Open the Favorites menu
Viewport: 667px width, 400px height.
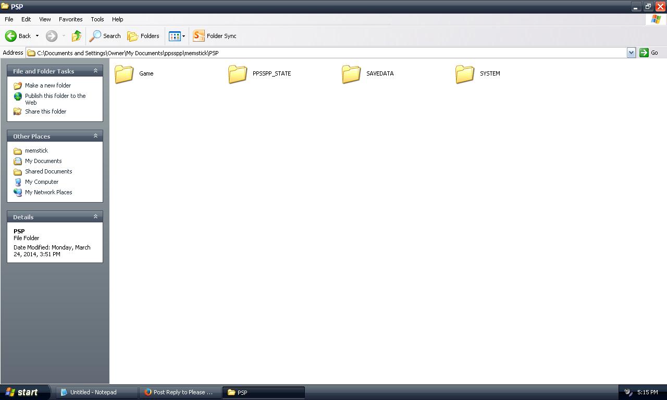pyautogui.click(x=70, y=19)
